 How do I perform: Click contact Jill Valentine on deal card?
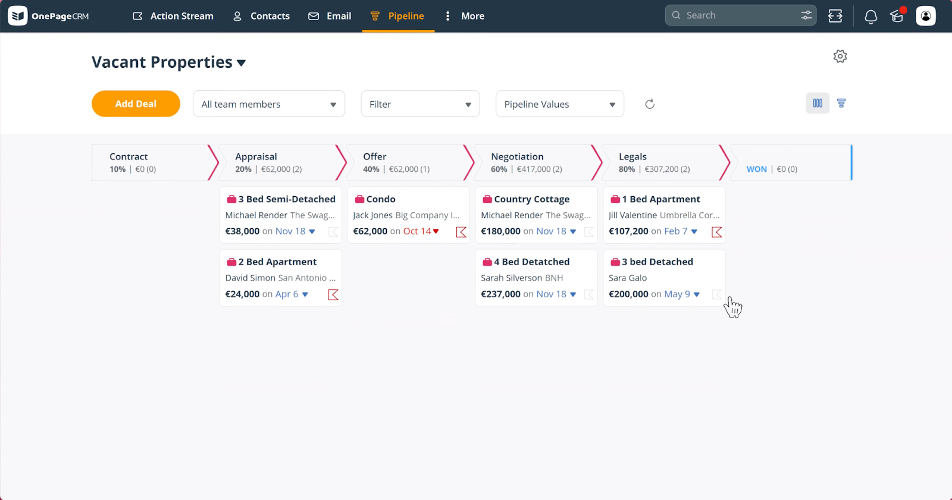coord(632,215)
